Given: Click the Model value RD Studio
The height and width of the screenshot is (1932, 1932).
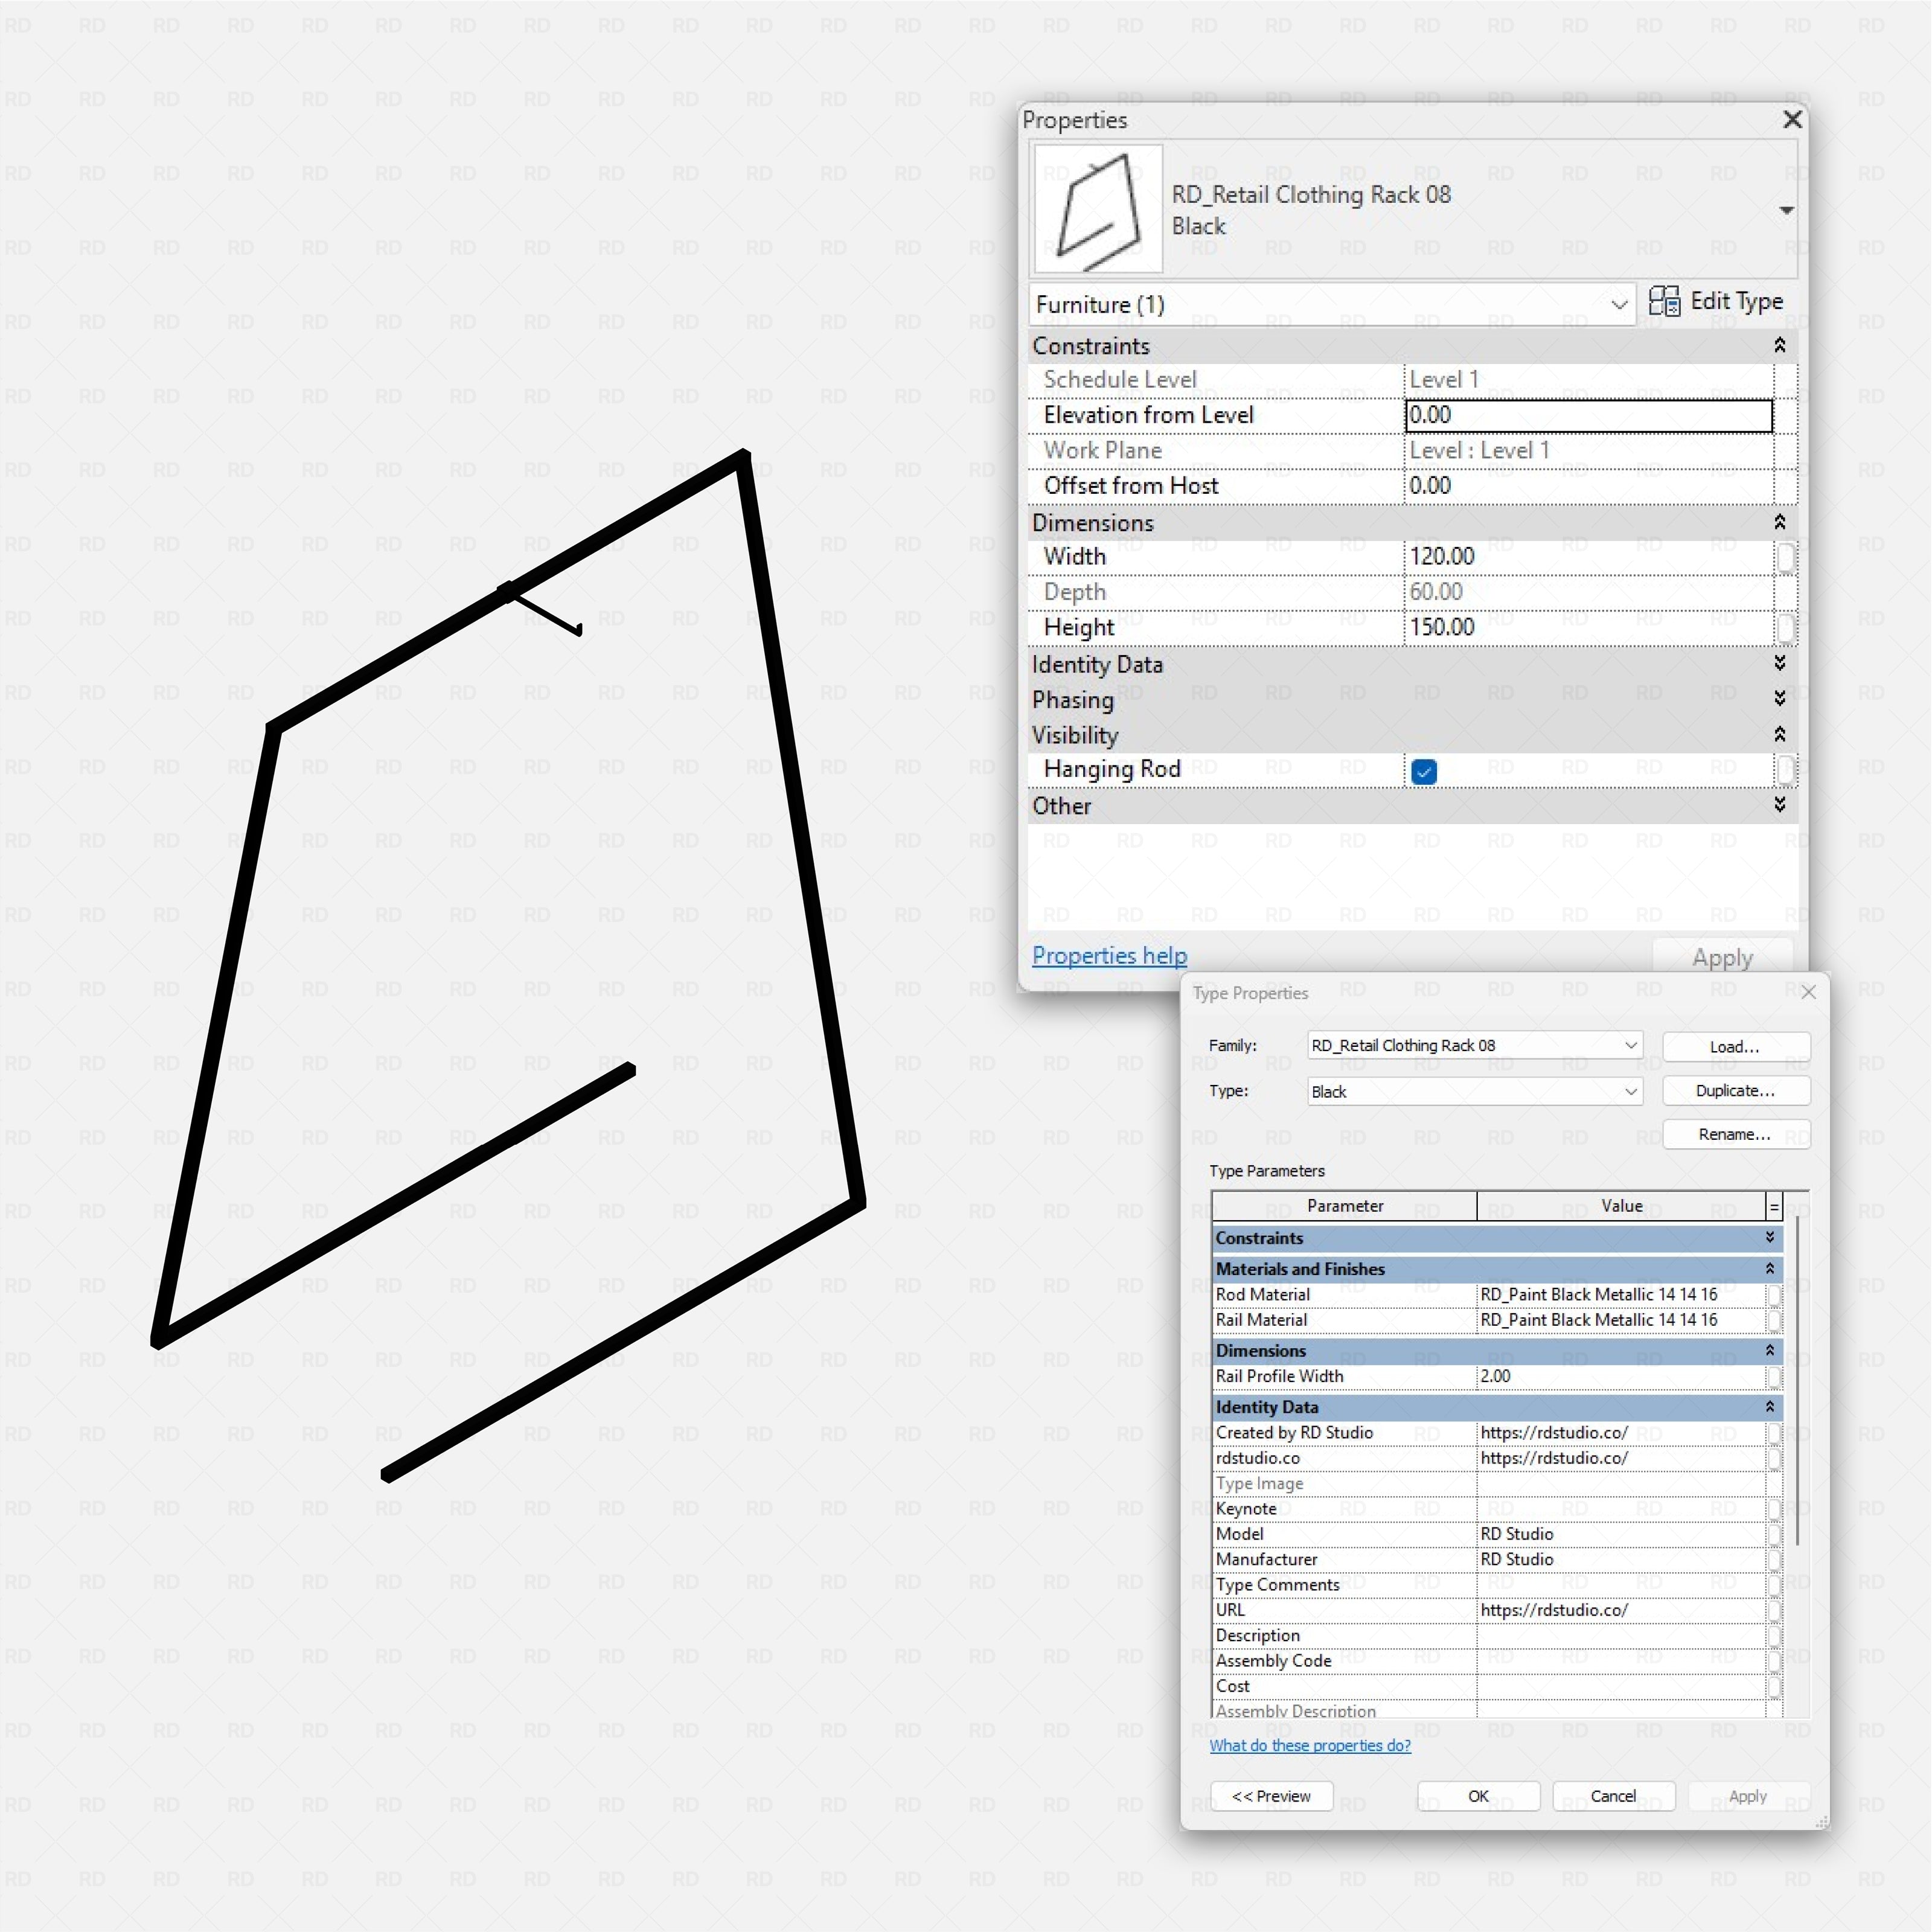Looking at the screenshot, I should [1621, 1534].
